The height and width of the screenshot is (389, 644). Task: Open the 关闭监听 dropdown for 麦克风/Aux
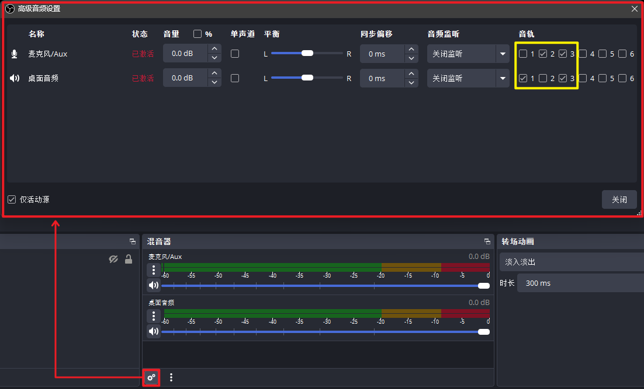click(x=468, y=53)
